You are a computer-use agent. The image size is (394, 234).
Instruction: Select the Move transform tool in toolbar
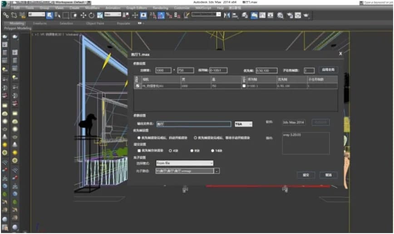(83, 15)
